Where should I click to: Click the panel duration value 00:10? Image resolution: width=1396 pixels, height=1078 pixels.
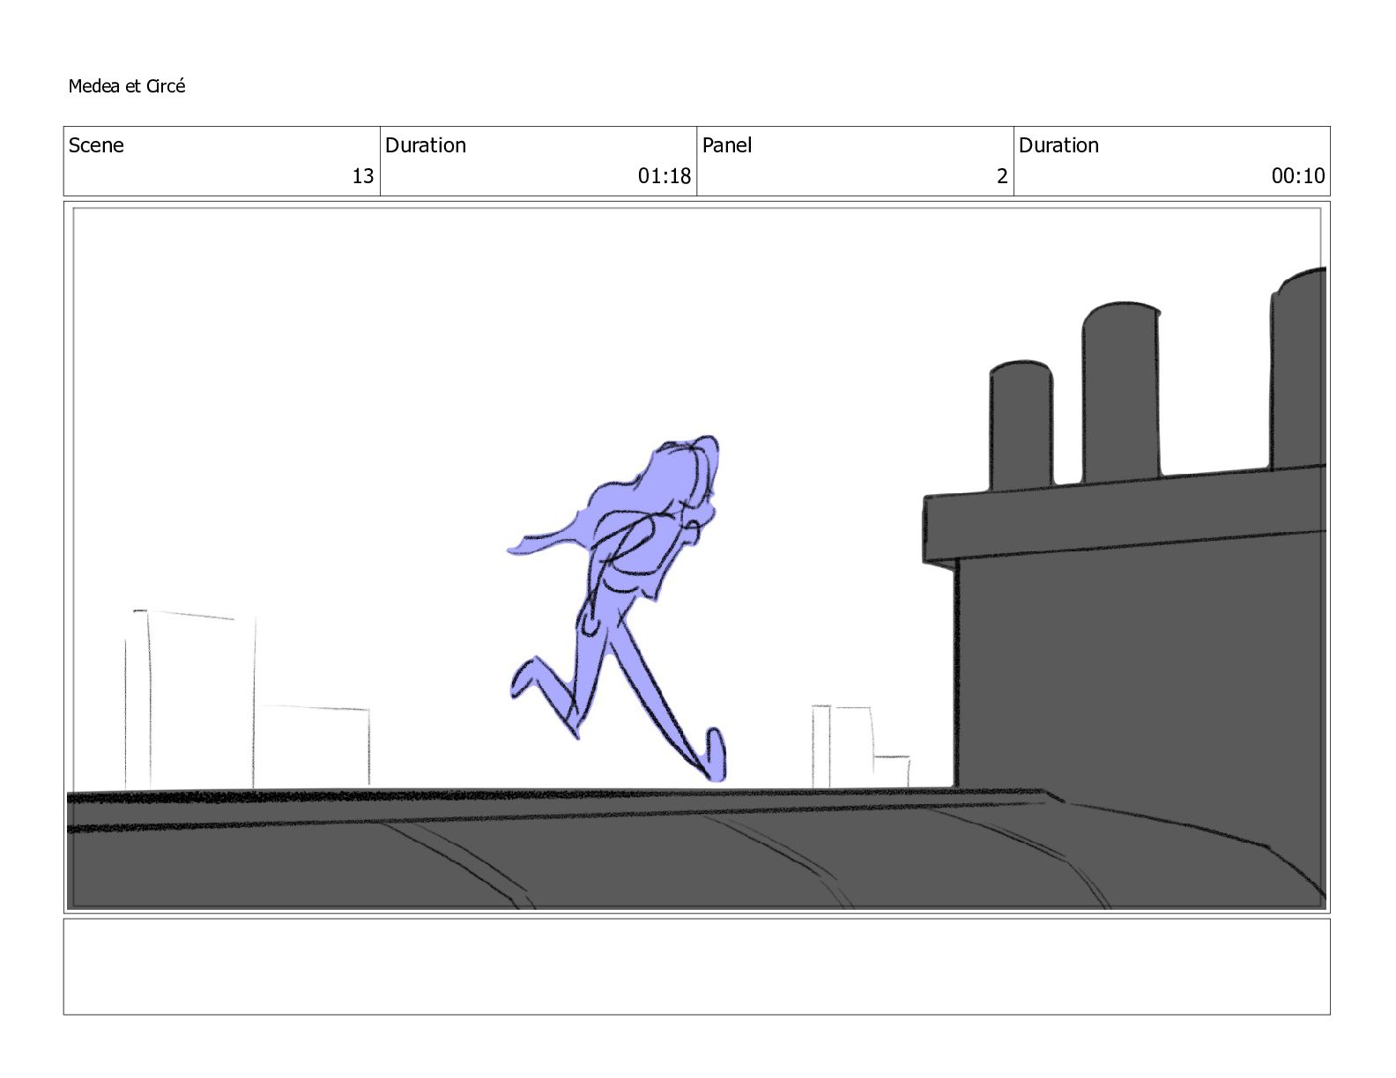pyautogui.click(x=1298, y=176)
